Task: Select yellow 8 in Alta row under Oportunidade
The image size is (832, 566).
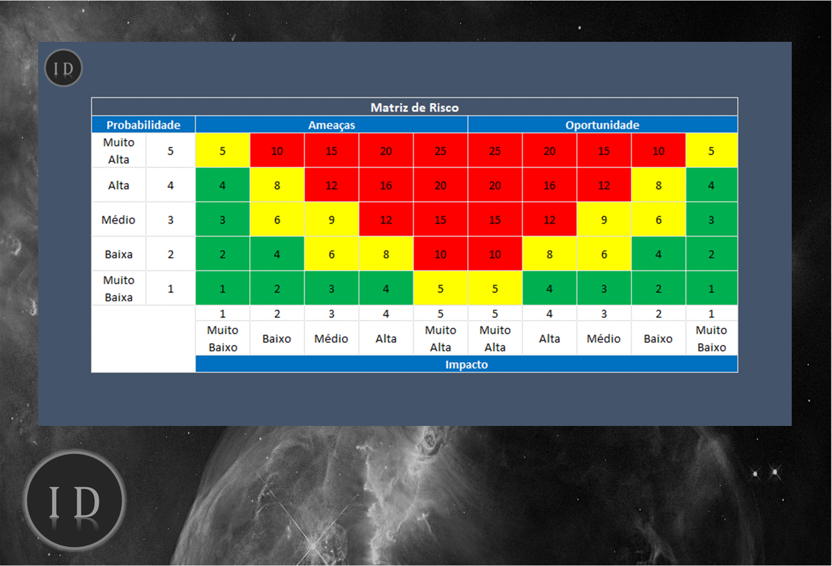Action: pyautogui.click(x=658, y=185)
